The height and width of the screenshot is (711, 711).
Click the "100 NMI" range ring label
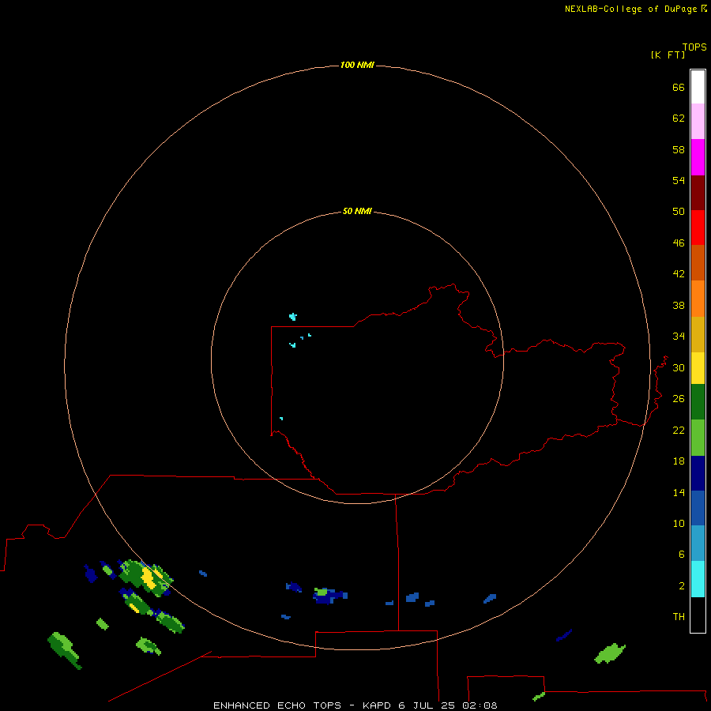click(357, 66)
